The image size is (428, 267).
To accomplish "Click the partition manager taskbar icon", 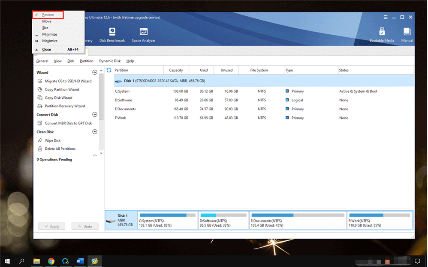I will 95,261.
